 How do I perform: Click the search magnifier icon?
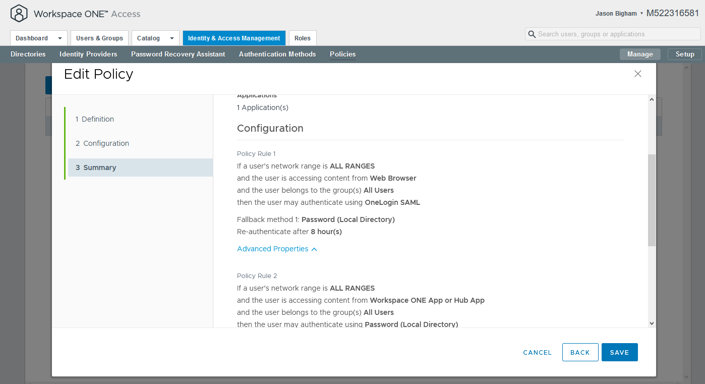pos(532,34)
